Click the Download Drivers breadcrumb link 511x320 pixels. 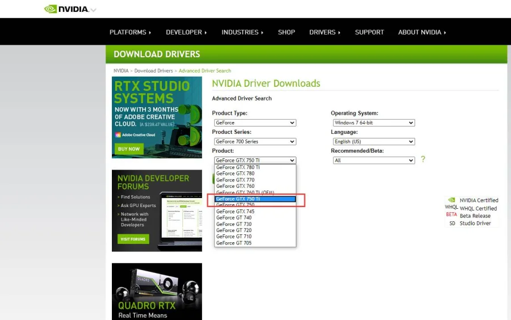153,71
